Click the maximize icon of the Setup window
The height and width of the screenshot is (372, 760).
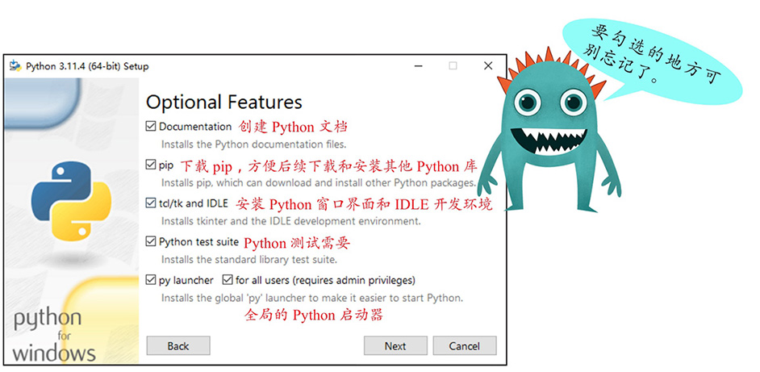[x=453, y=66]
